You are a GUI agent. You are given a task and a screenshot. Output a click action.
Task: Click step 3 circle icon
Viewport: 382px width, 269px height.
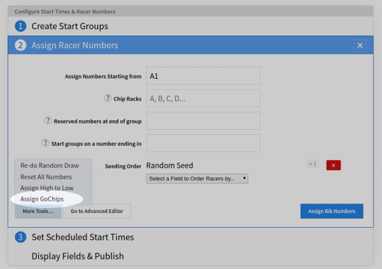pos(20,237)
